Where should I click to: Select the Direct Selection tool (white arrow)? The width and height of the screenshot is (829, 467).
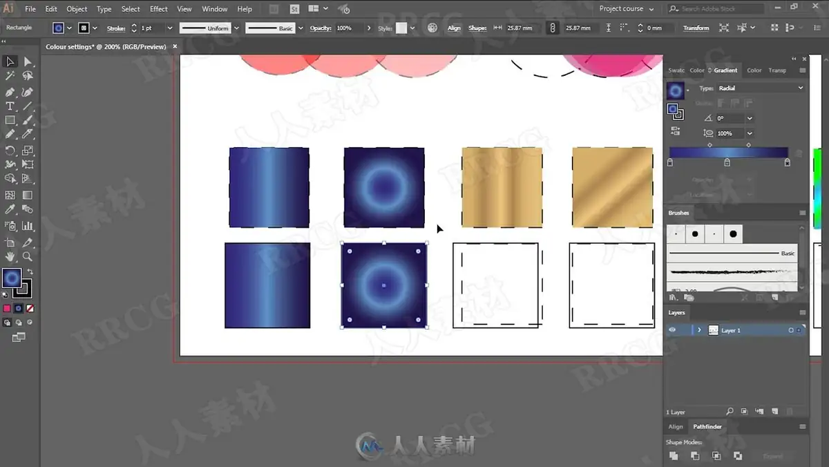28,61
